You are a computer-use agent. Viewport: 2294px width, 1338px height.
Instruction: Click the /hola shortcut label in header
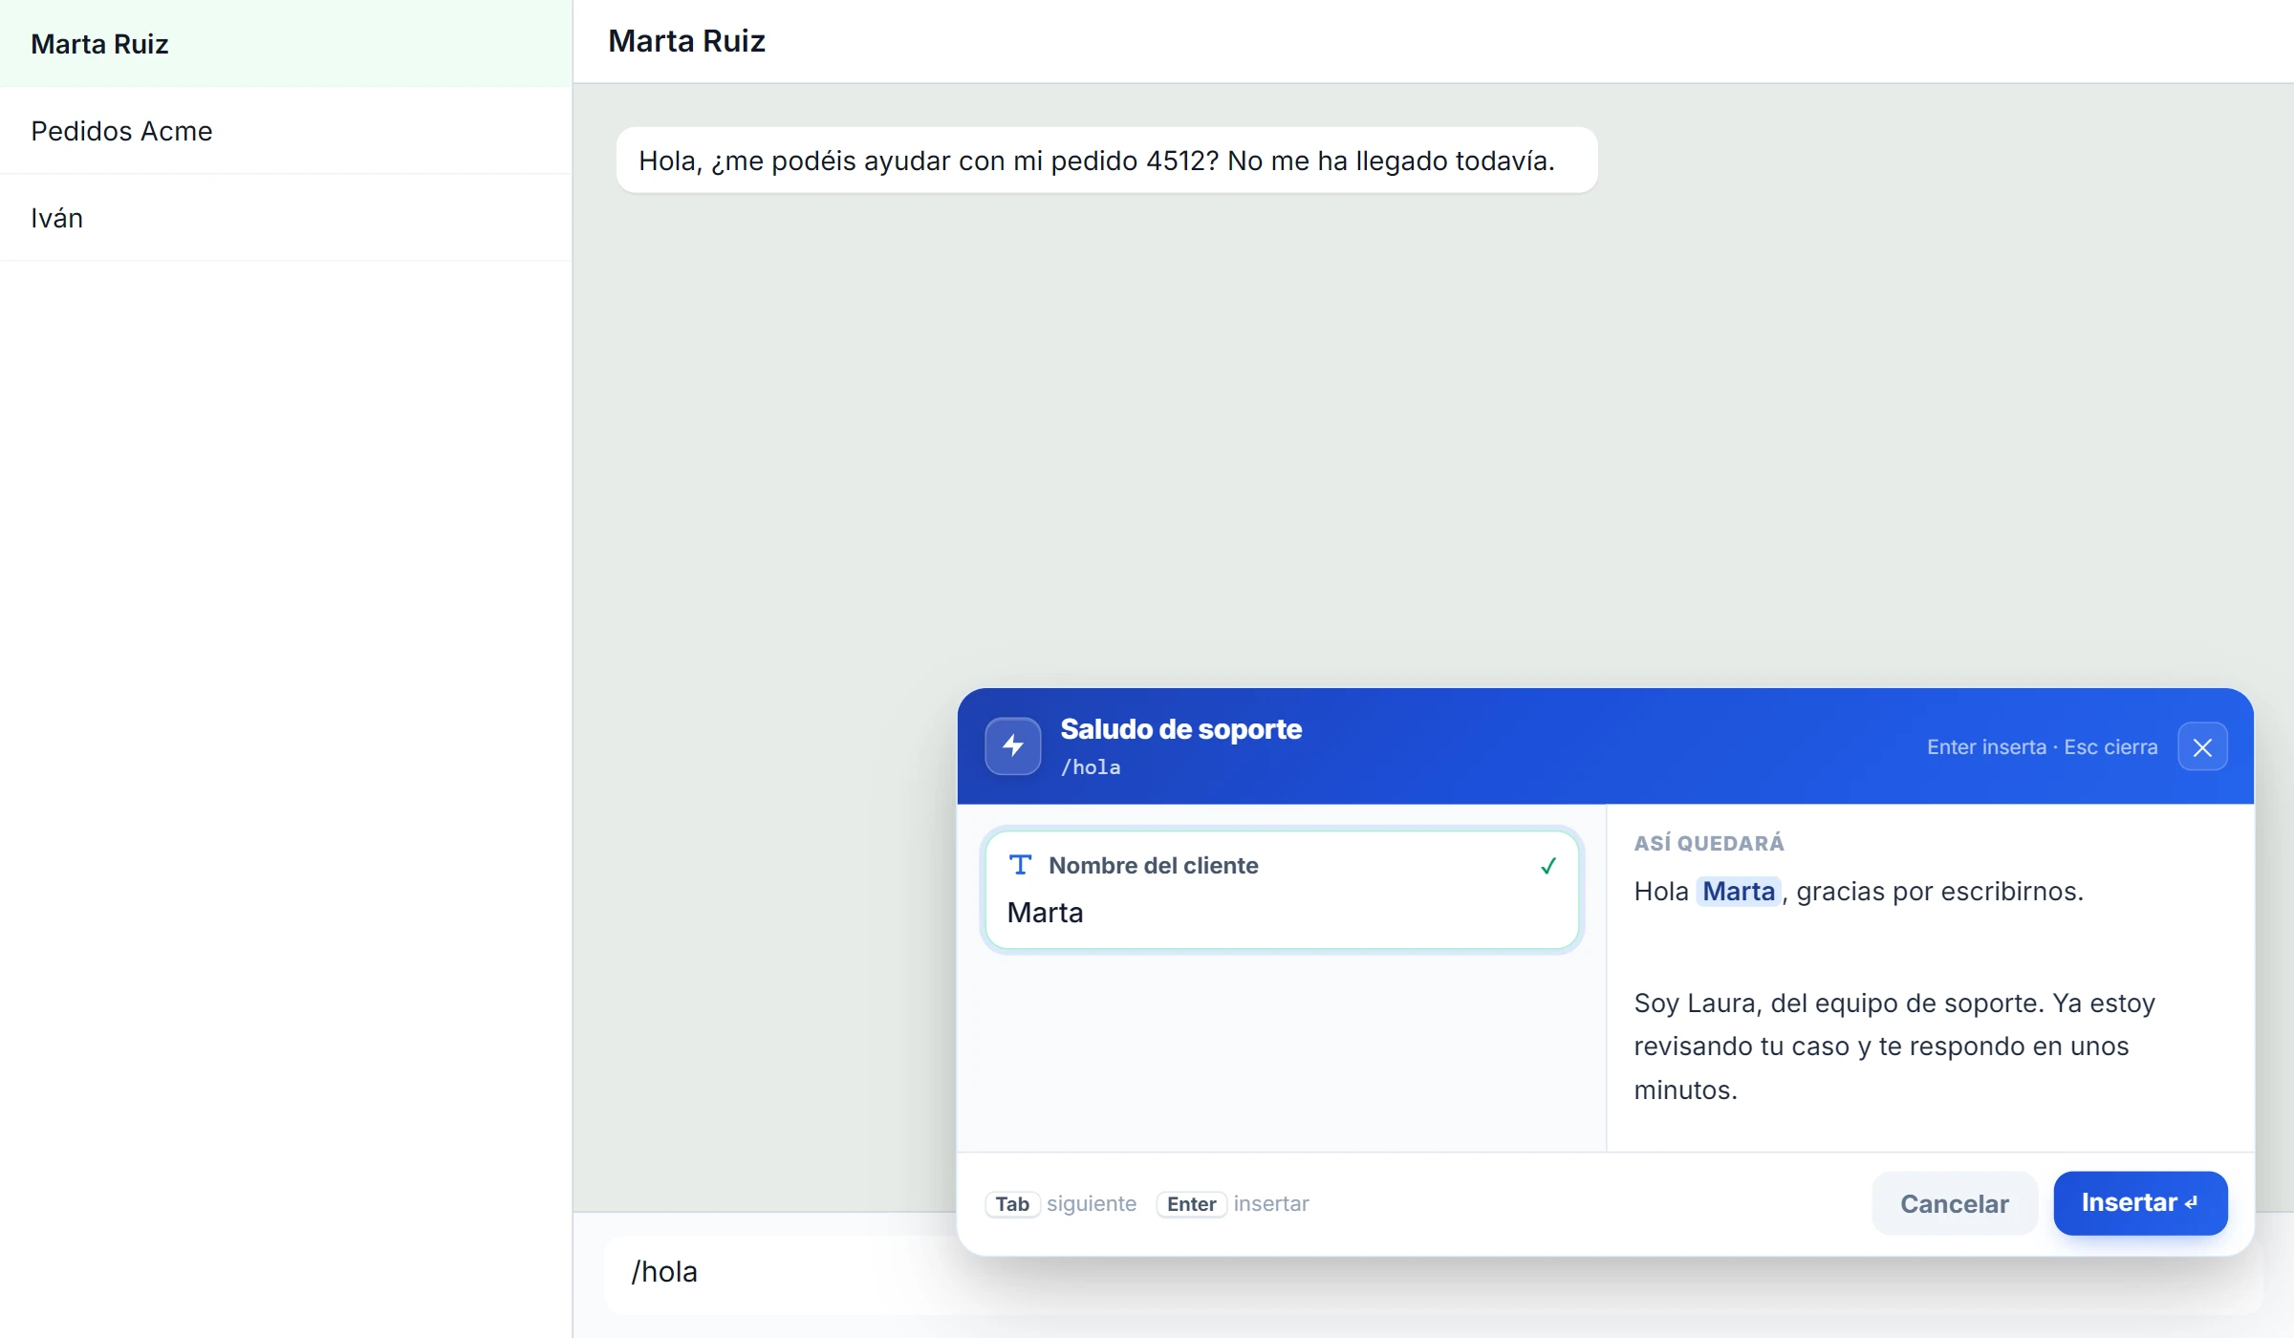(x=1091, y=767)
